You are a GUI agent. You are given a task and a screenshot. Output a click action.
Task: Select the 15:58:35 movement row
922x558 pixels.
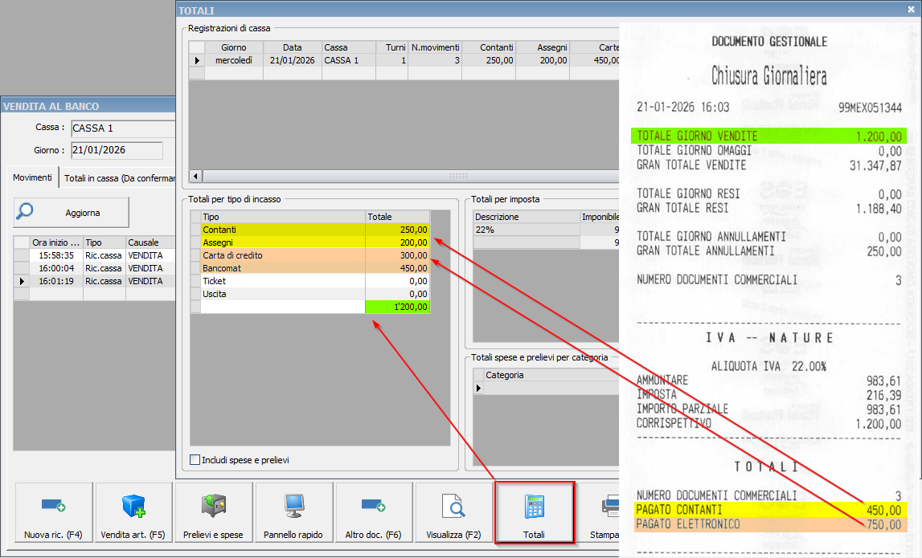[x=56, y=255]
